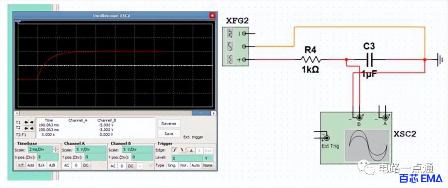448x188 pixels.
Task: Select A/B display mode
Action: tap(52, 165)
